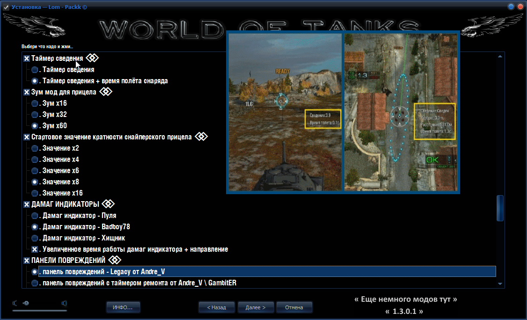Viewport: 527px width, 320px height.
Task: Select the Значение x8 radio button
Action: [34, 182]
